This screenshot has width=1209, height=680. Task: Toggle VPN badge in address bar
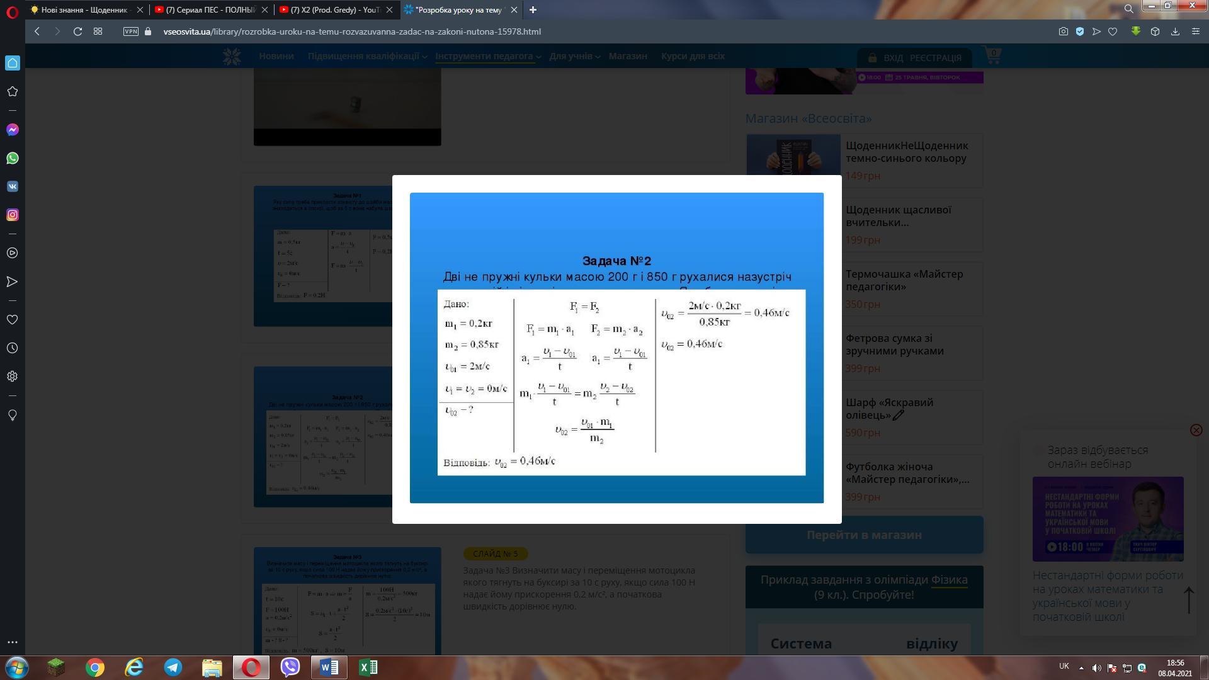(131, 31)
